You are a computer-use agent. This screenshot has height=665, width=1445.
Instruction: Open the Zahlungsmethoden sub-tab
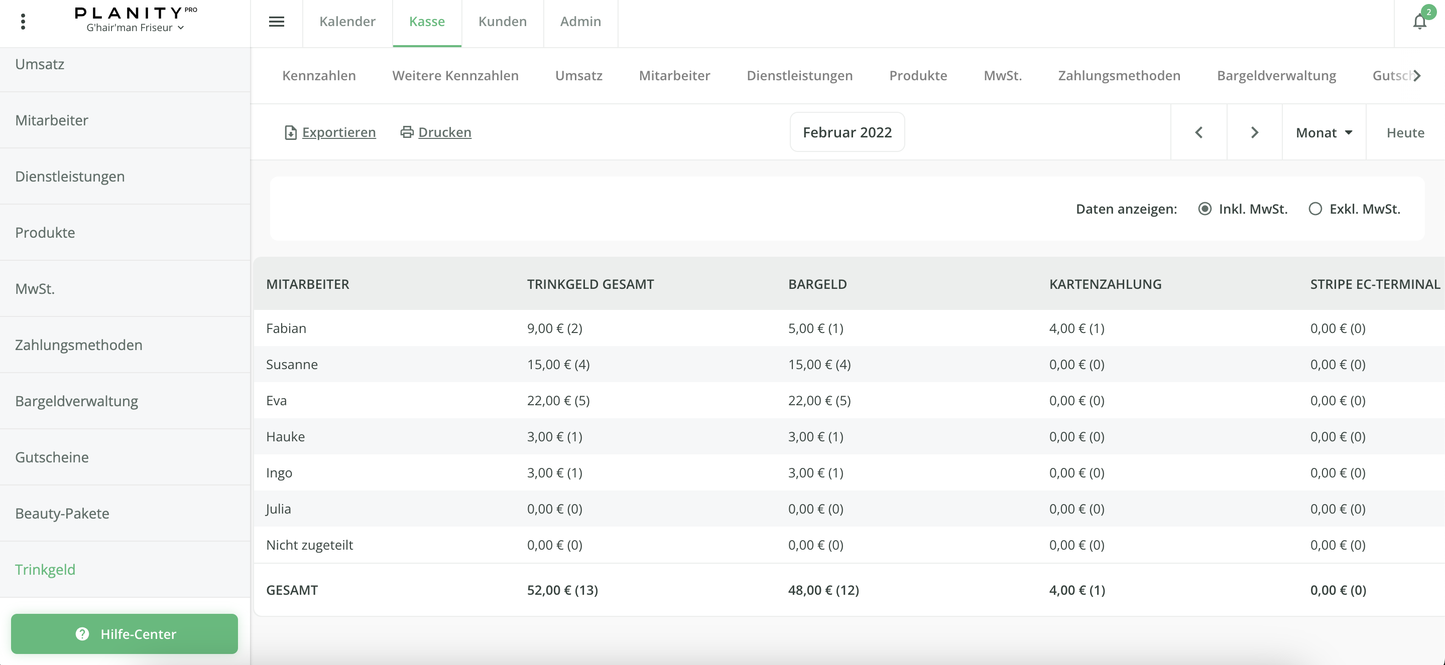[1119, 76]
